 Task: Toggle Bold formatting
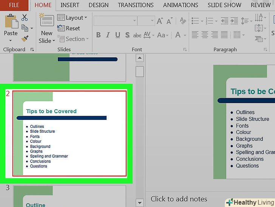tap(99, 35)
